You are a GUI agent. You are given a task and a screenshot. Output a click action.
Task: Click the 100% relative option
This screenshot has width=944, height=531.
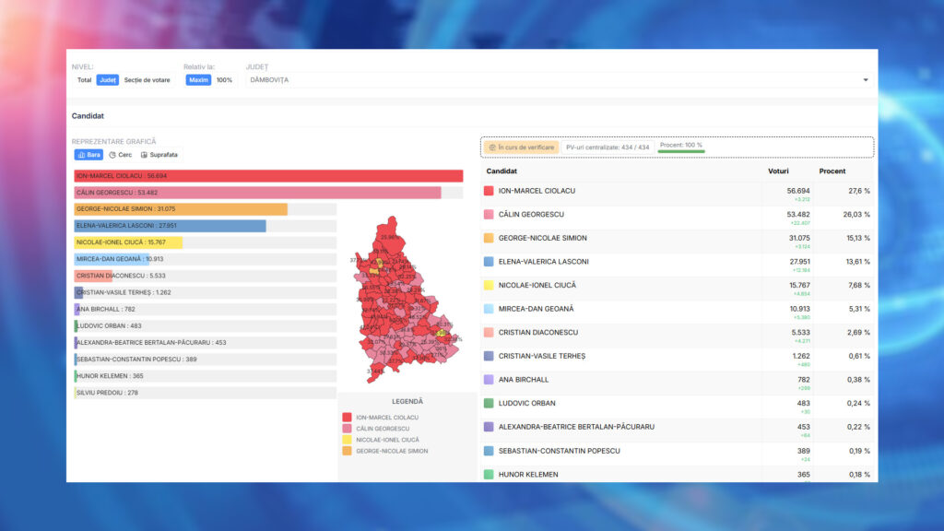click(224, 80)
